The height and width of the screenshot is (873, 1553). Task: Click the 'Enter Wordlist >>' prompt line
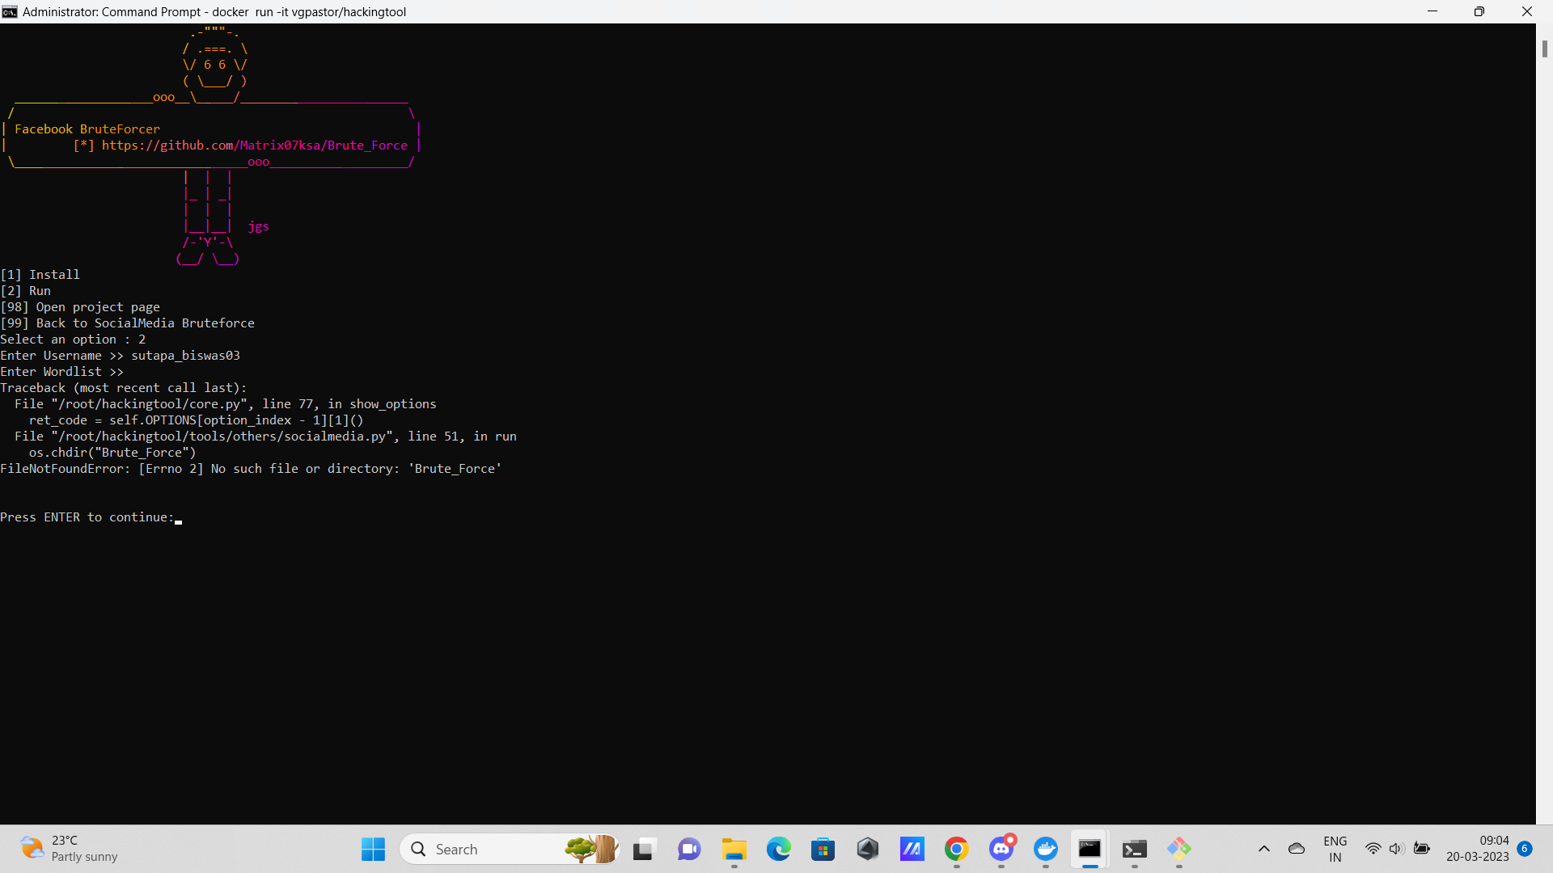[x=62, y=372]
